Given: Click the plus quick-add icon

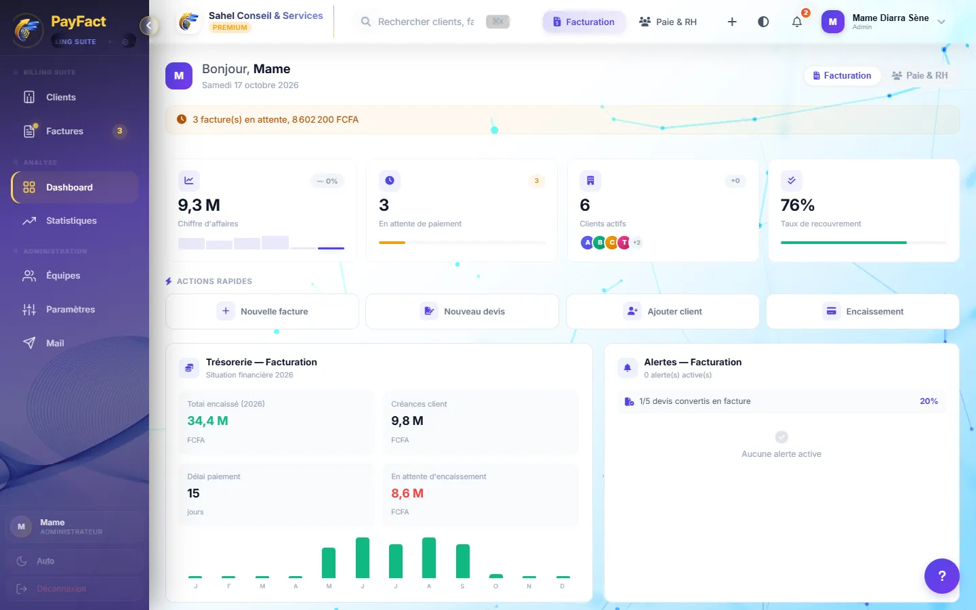Looking at the screenshot, I should coord(732,22).
